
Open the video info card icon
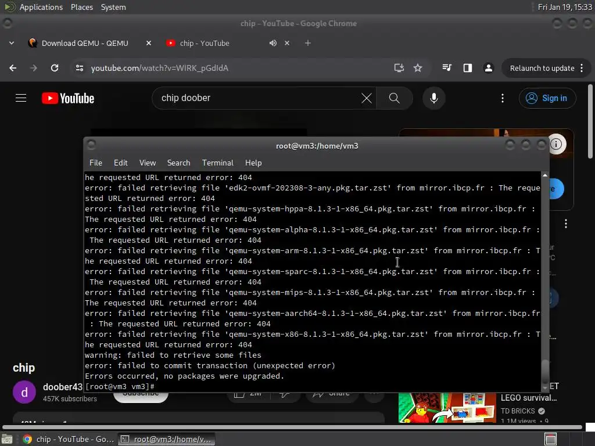[556, 144]
